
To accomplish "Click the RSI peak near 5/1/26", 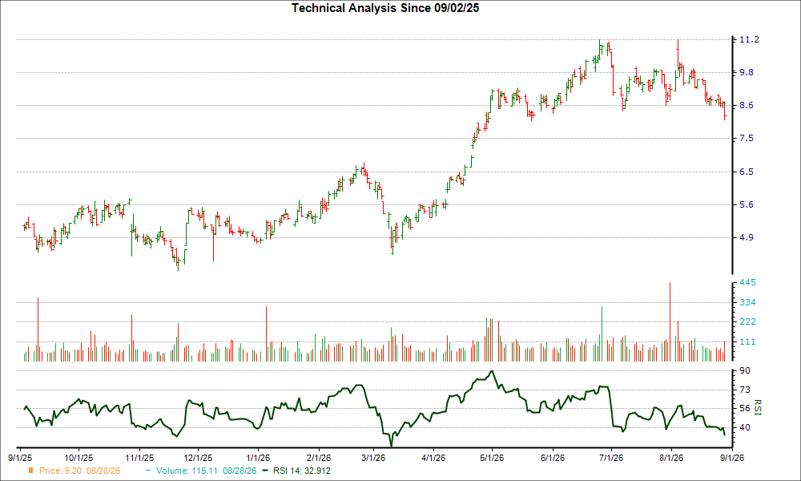I will coord(492,372).
